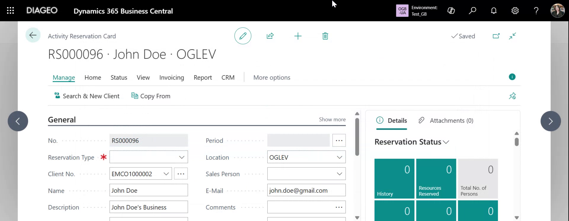Open record in new window icon
569x221 pixels.
(x=496, y=36)
